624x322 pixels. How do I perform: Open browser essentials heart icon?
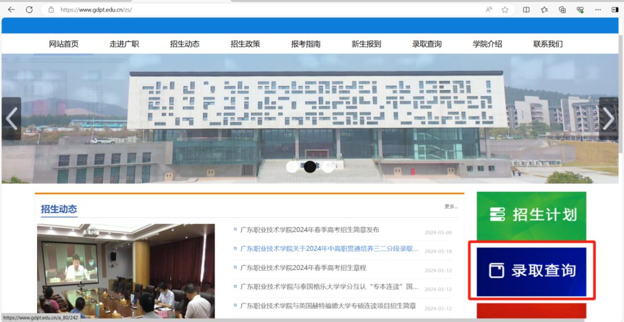pos(580,10)
